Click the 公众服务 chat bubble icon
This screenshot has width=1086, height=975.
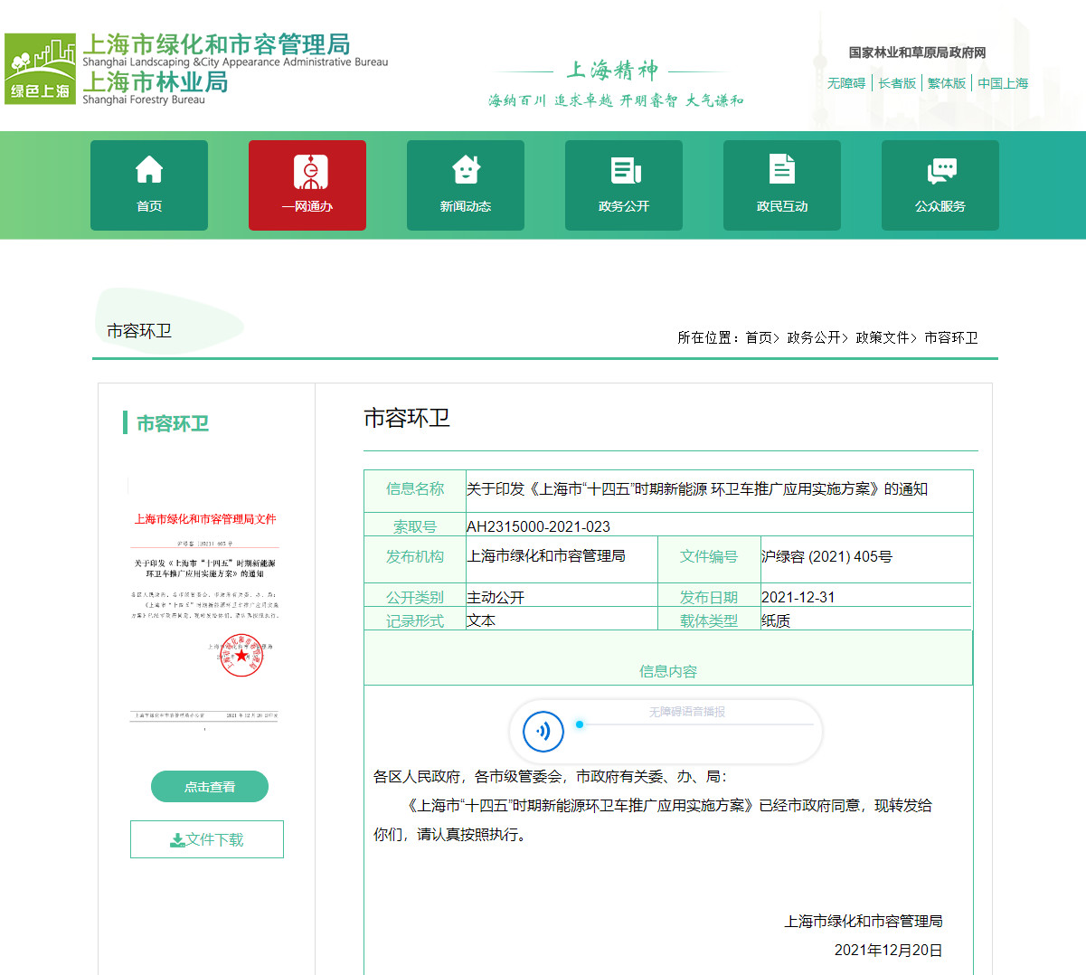click(x=940, y=170)
